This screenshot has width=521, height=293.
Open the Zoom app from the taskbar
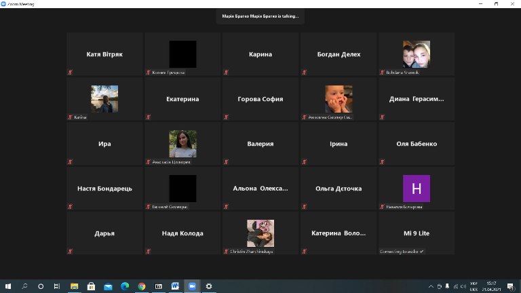click(x=192, y=286)
